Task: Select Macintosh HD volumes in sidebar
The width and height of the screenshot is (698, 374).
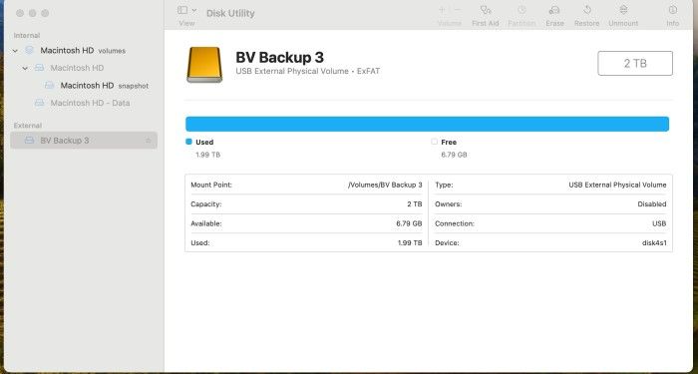Action: coord(83,51)
